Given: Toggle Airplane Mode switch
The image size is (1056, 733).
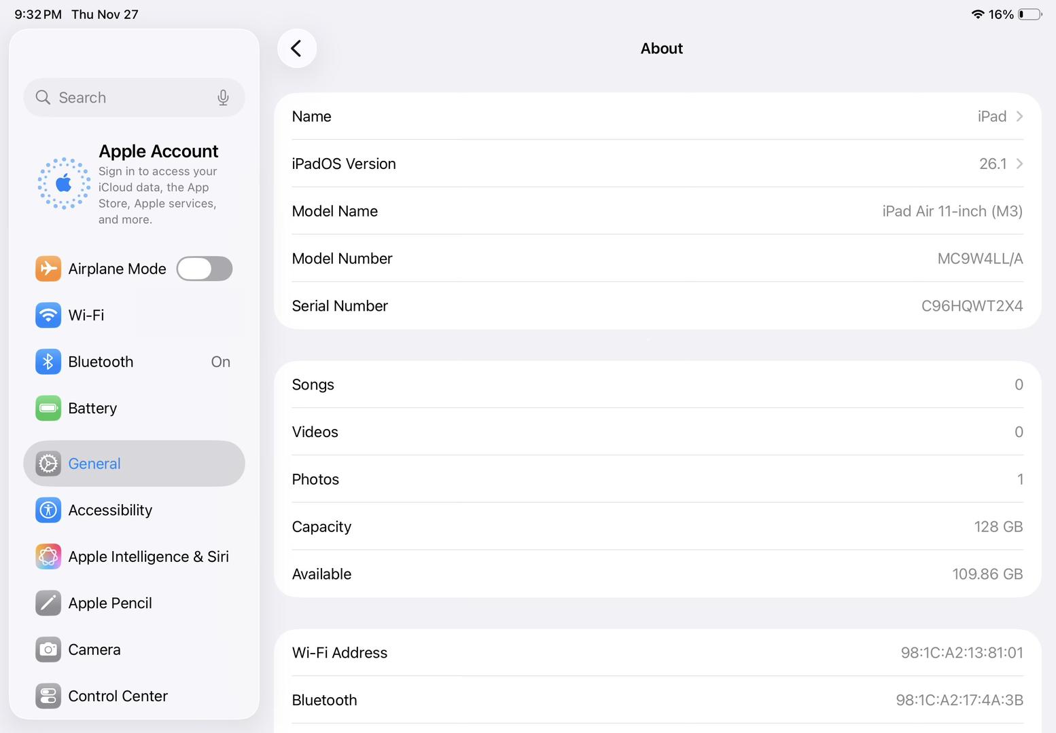Looking at the screenshot, I should 205,269.
